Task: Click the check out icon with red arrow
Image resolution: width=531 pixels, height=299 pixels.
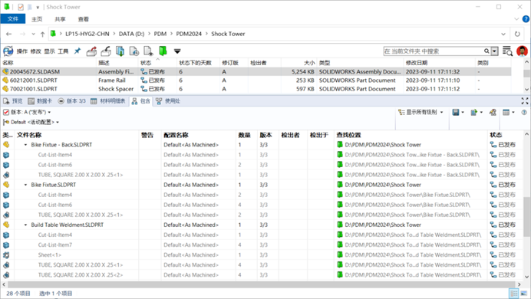Action: coord(92,51)
